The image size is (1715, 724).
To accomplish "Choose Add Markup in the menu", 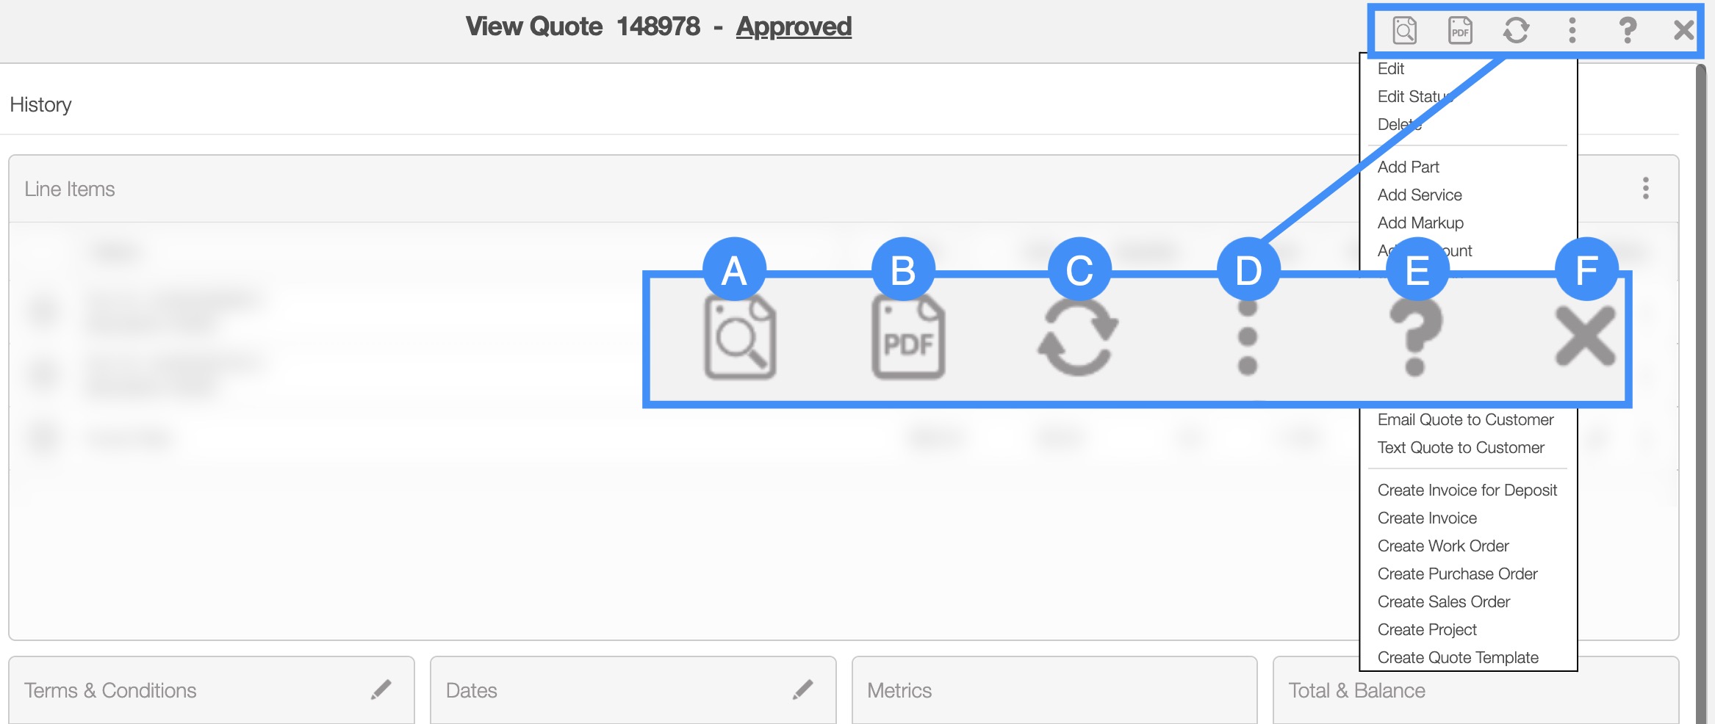I will (x=1420, y=223).
